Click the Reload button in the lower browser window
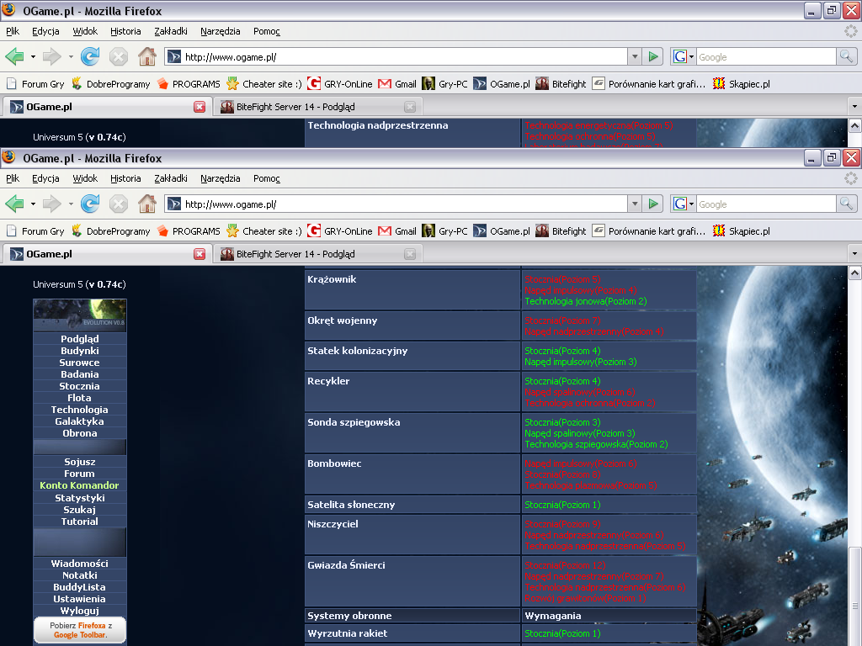The height and width of the screenshot is (646, 862). (x=90, y=204)
